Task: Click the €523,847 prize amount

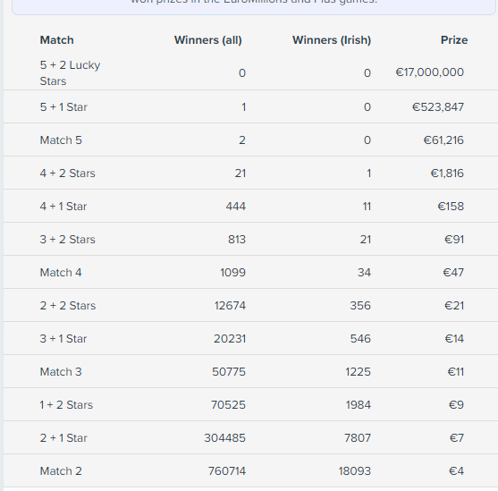Action: 438,107
